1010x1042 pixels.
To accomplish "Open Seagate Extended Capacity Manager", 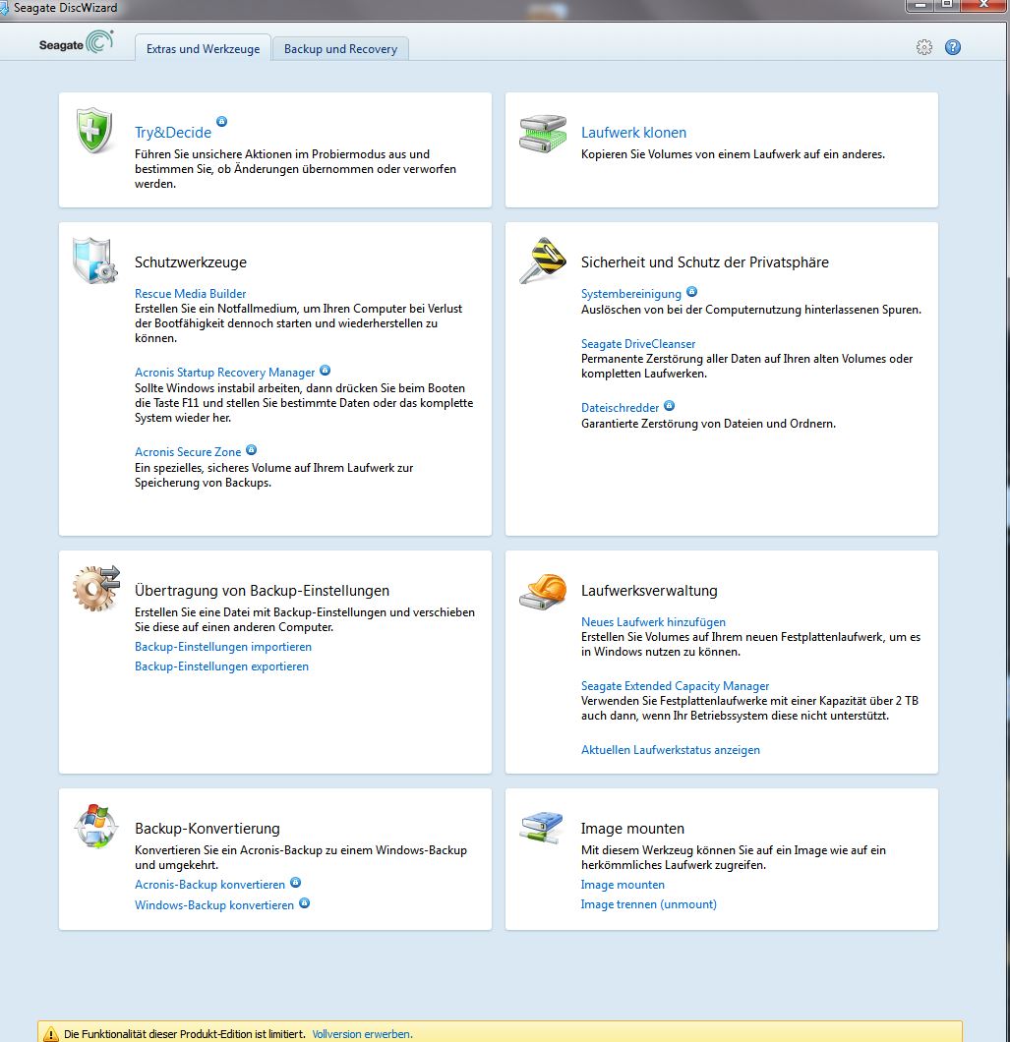I will [675, 686].
